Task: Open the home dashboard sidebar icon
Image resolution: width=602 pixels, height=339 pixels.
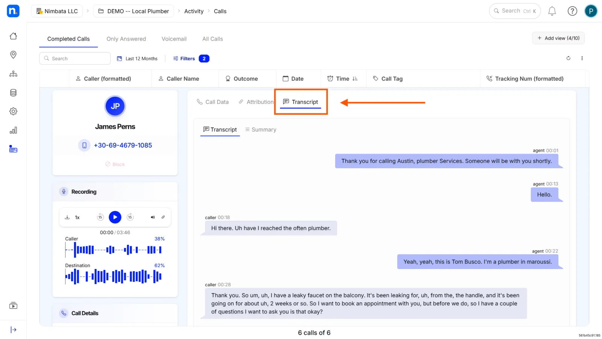Action: click(13, 36)
